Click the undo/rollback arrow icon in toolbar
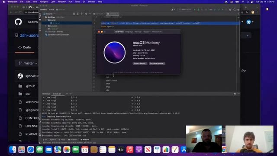Viewport: 277px width, 156px height. 230,10
